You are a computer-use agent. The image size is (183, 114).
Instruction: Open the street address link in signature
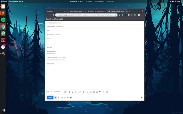[56, 57]
